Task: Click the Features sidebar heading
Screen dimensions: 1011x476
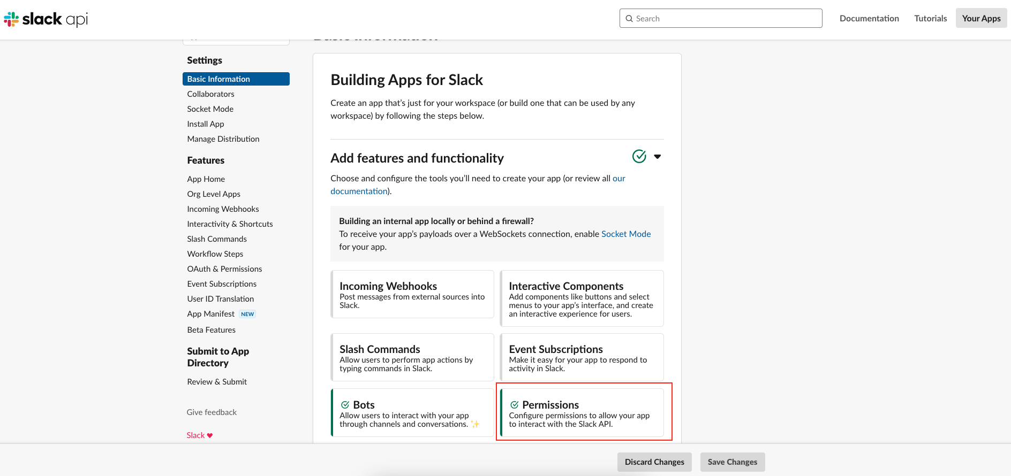Action: pos(206,160)
